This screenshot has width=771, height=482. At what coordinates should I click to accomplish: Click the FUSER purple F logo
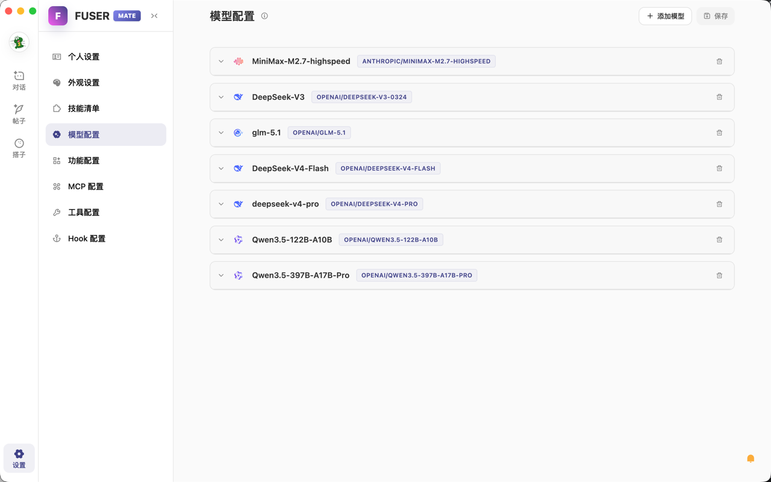(x=58, y=16)
